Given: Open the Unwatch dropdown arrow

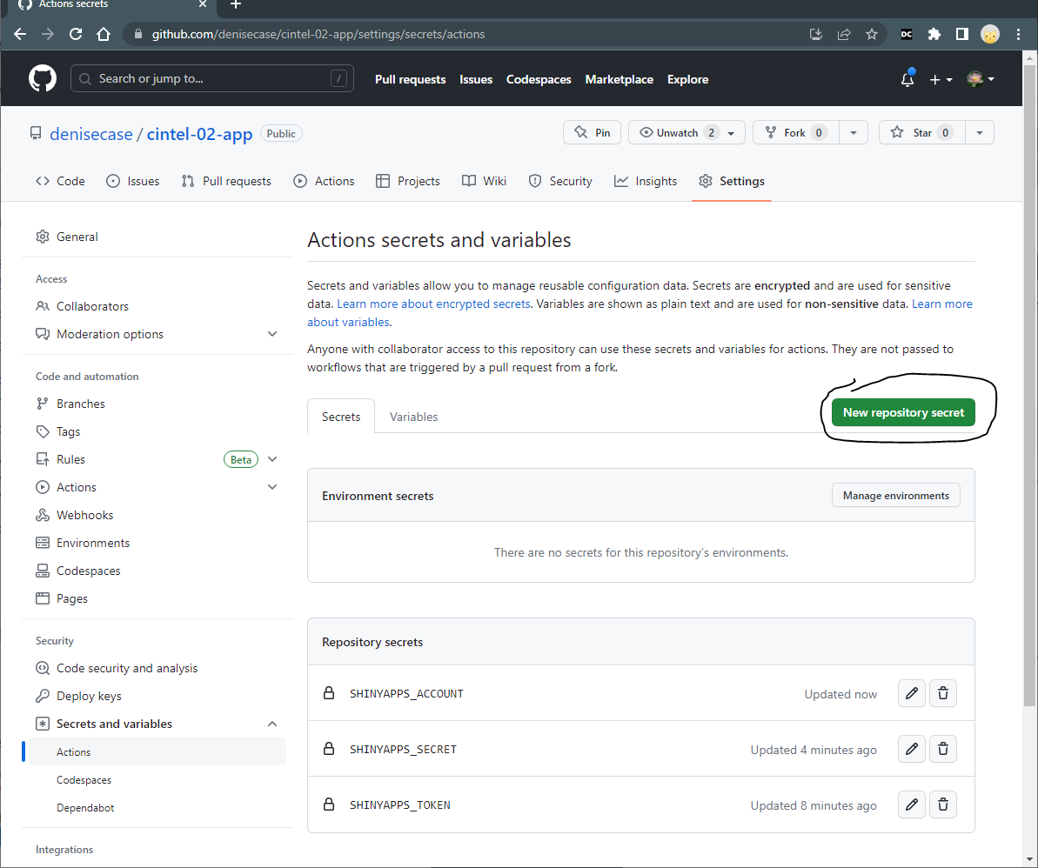Looking at the screenshot, I should coord(732,133).
